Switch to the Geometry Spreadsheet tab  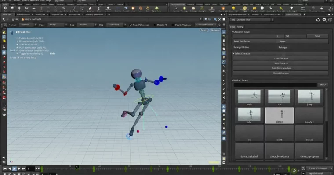[94, 14]
